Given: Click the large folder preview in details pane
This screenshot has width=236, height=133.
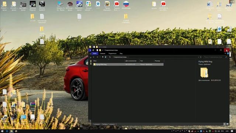Looking at the screenshot, I should point(204,72).
